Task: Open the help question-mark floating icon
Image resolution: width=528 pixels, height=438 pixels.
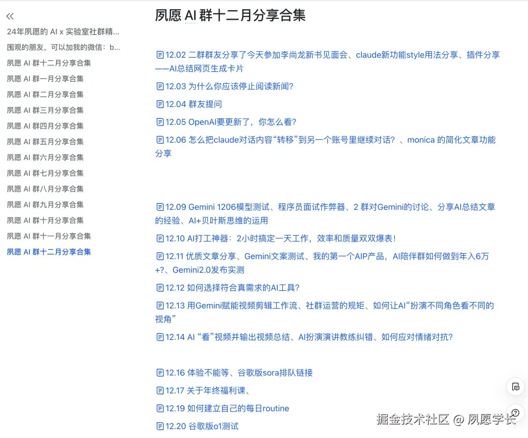Action: pos(515,412)
